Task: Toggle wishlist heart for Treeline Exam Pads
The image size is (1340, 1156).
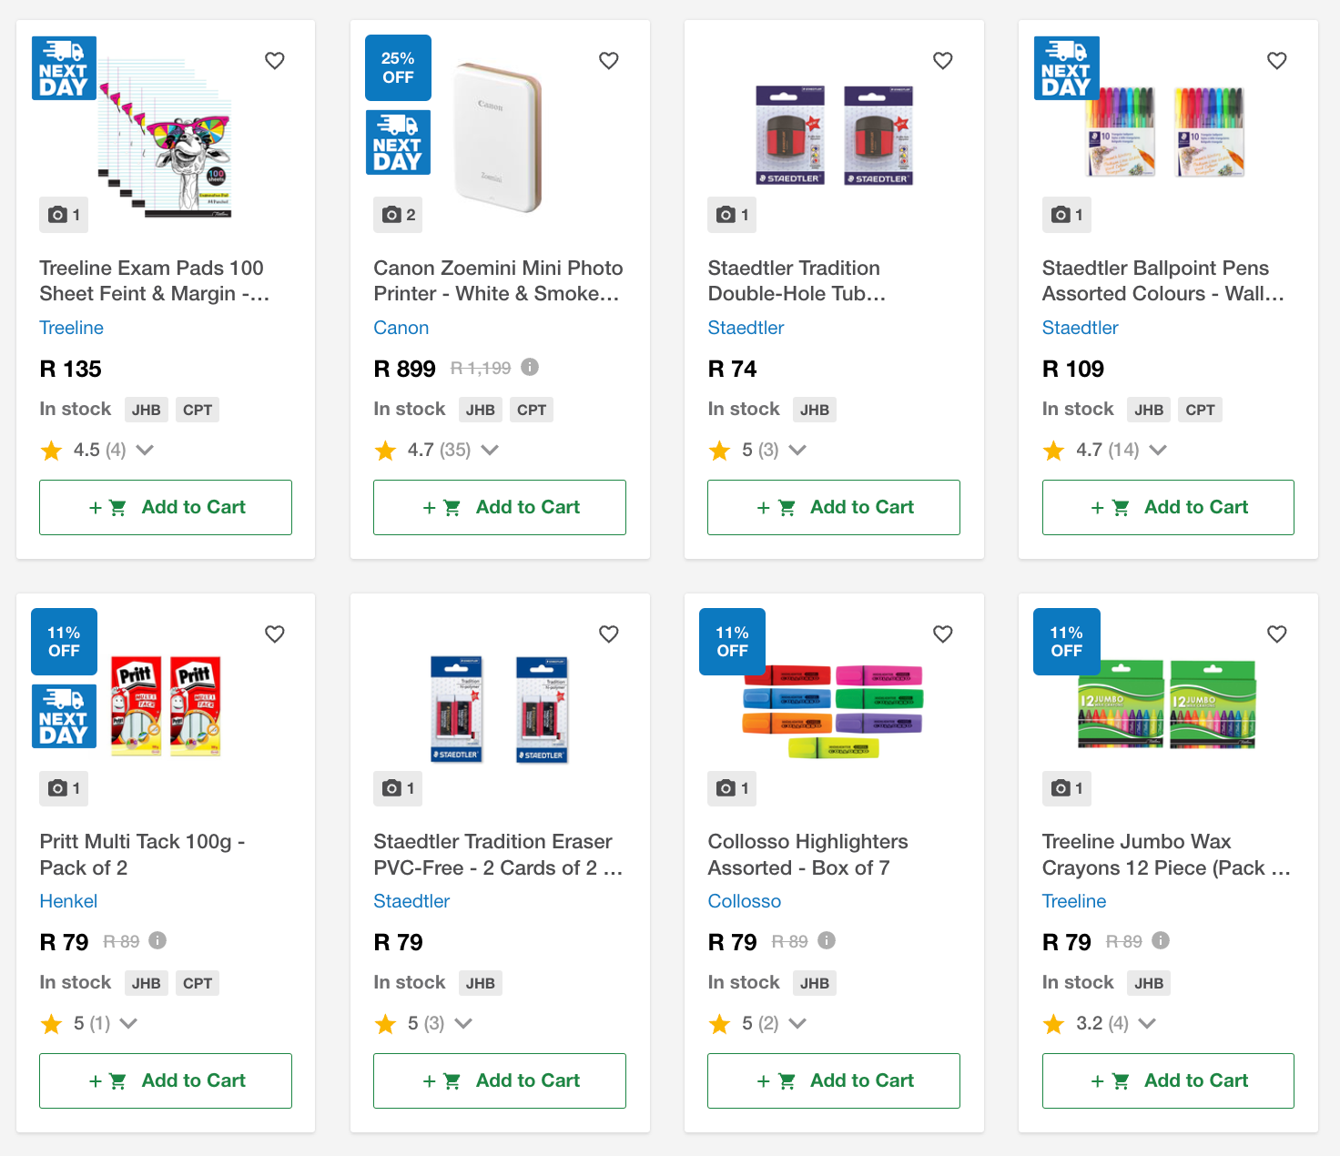Action: pos(275,61)
